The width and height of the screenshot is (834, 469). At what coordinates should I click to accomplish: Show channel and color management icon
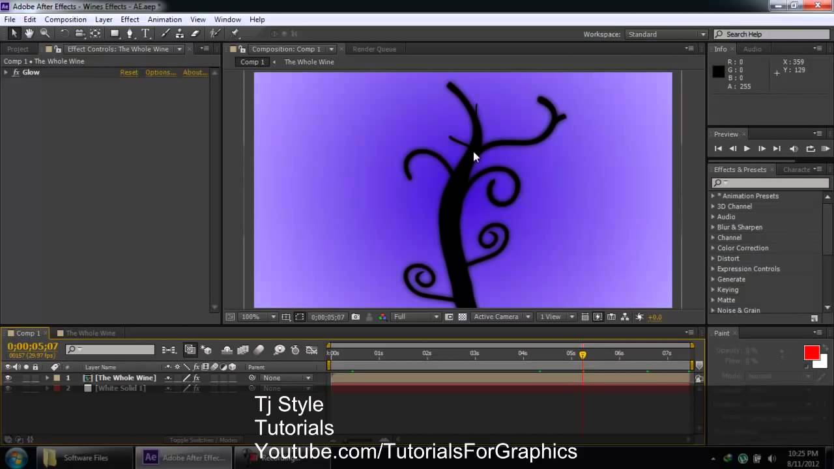point(382,317)
